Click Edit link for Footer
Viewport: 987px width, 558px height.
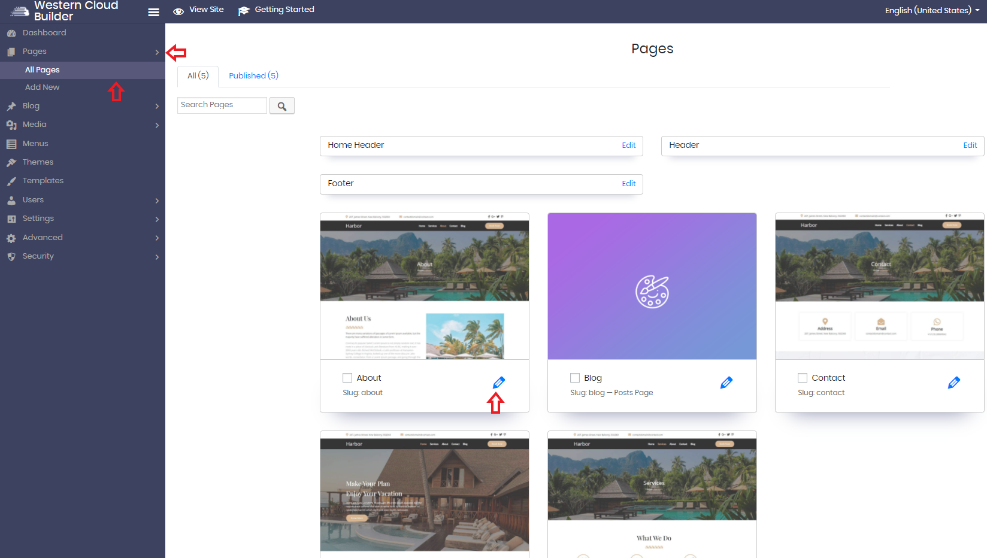pos(628,184)
